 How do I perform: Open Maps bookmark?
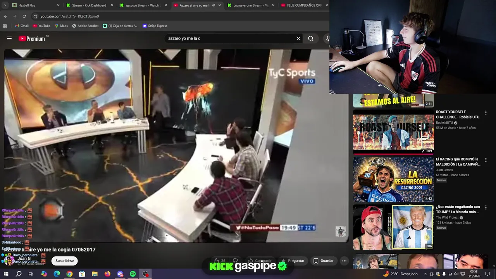(61, 26)
